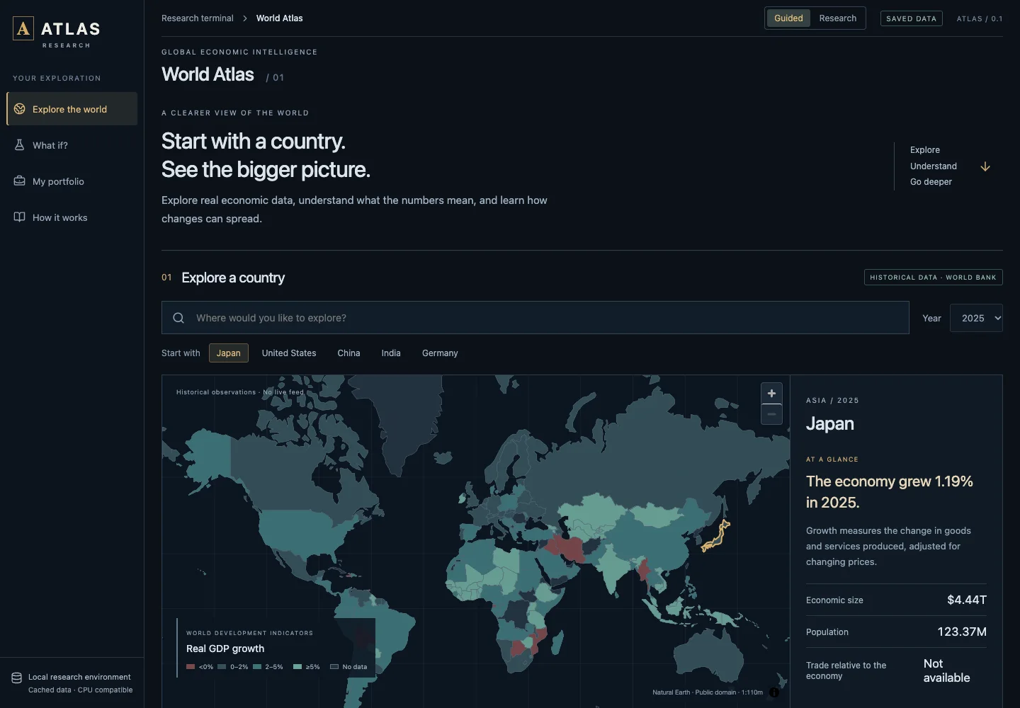Click the flask icon next to What if?
The image size is (1020, 708).
tap(20, 145)
